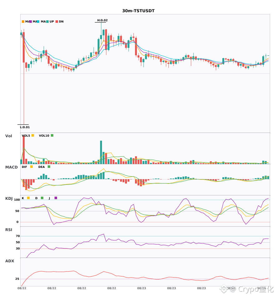Click the KDJ panel label
Image resolution: width=276 pixels, height=297 pixels.
coord(9,199)
